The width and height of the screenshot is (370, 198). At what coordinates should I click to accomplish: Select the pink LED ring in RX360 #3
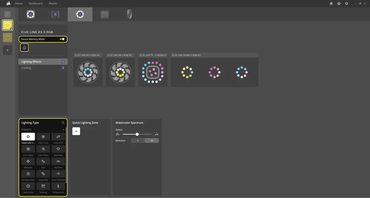coord(215,72)
